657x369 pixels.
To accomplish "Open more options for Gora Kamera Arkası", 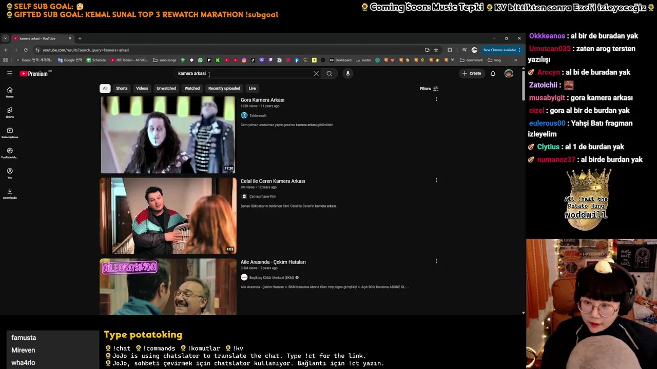I will (436, 99).
